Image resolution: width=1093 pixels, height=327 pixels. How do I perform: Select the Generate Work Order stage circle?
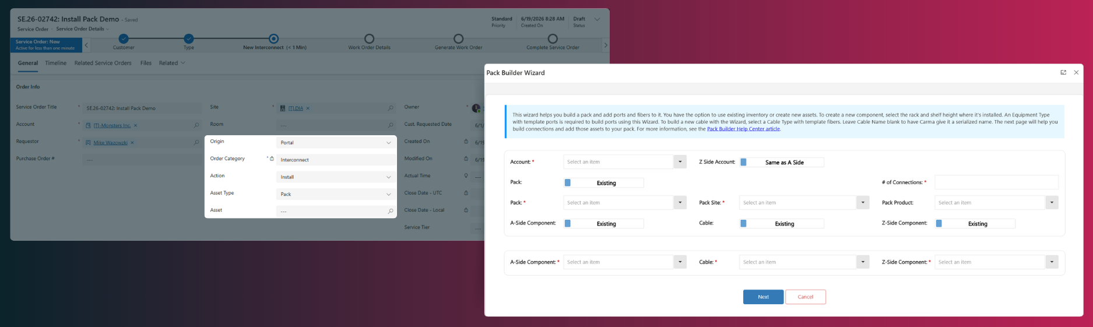tap(458, 38)
